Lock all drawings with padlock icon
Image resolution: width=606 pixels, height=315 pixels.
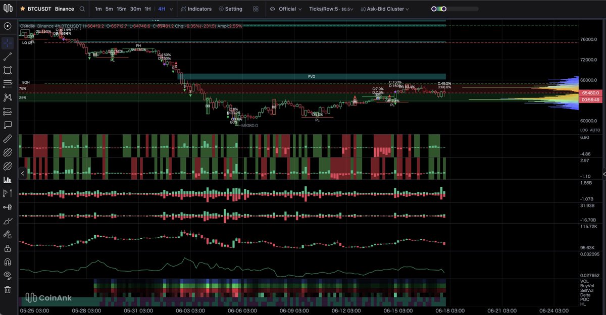[8, 248]
